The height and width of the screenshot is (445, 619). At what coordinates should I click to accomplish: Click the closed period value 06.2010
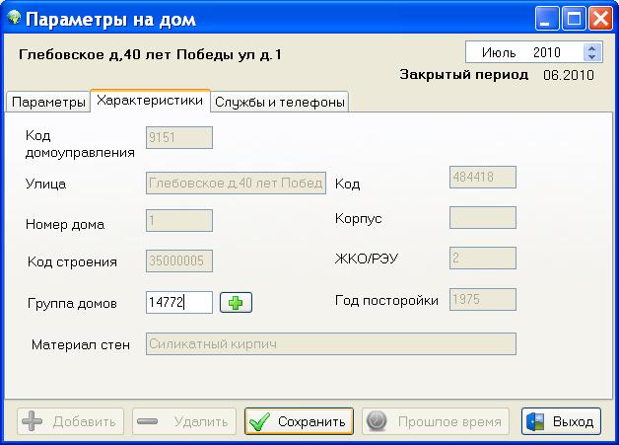point(569,75)
